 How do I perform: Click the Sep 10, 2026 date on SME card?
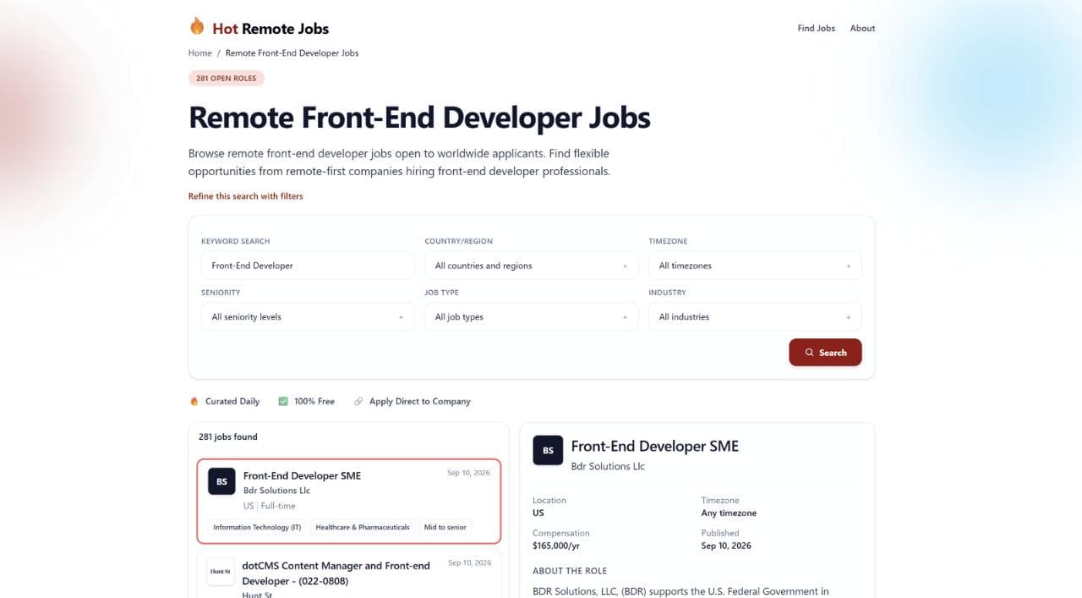[x=469, y=473]
